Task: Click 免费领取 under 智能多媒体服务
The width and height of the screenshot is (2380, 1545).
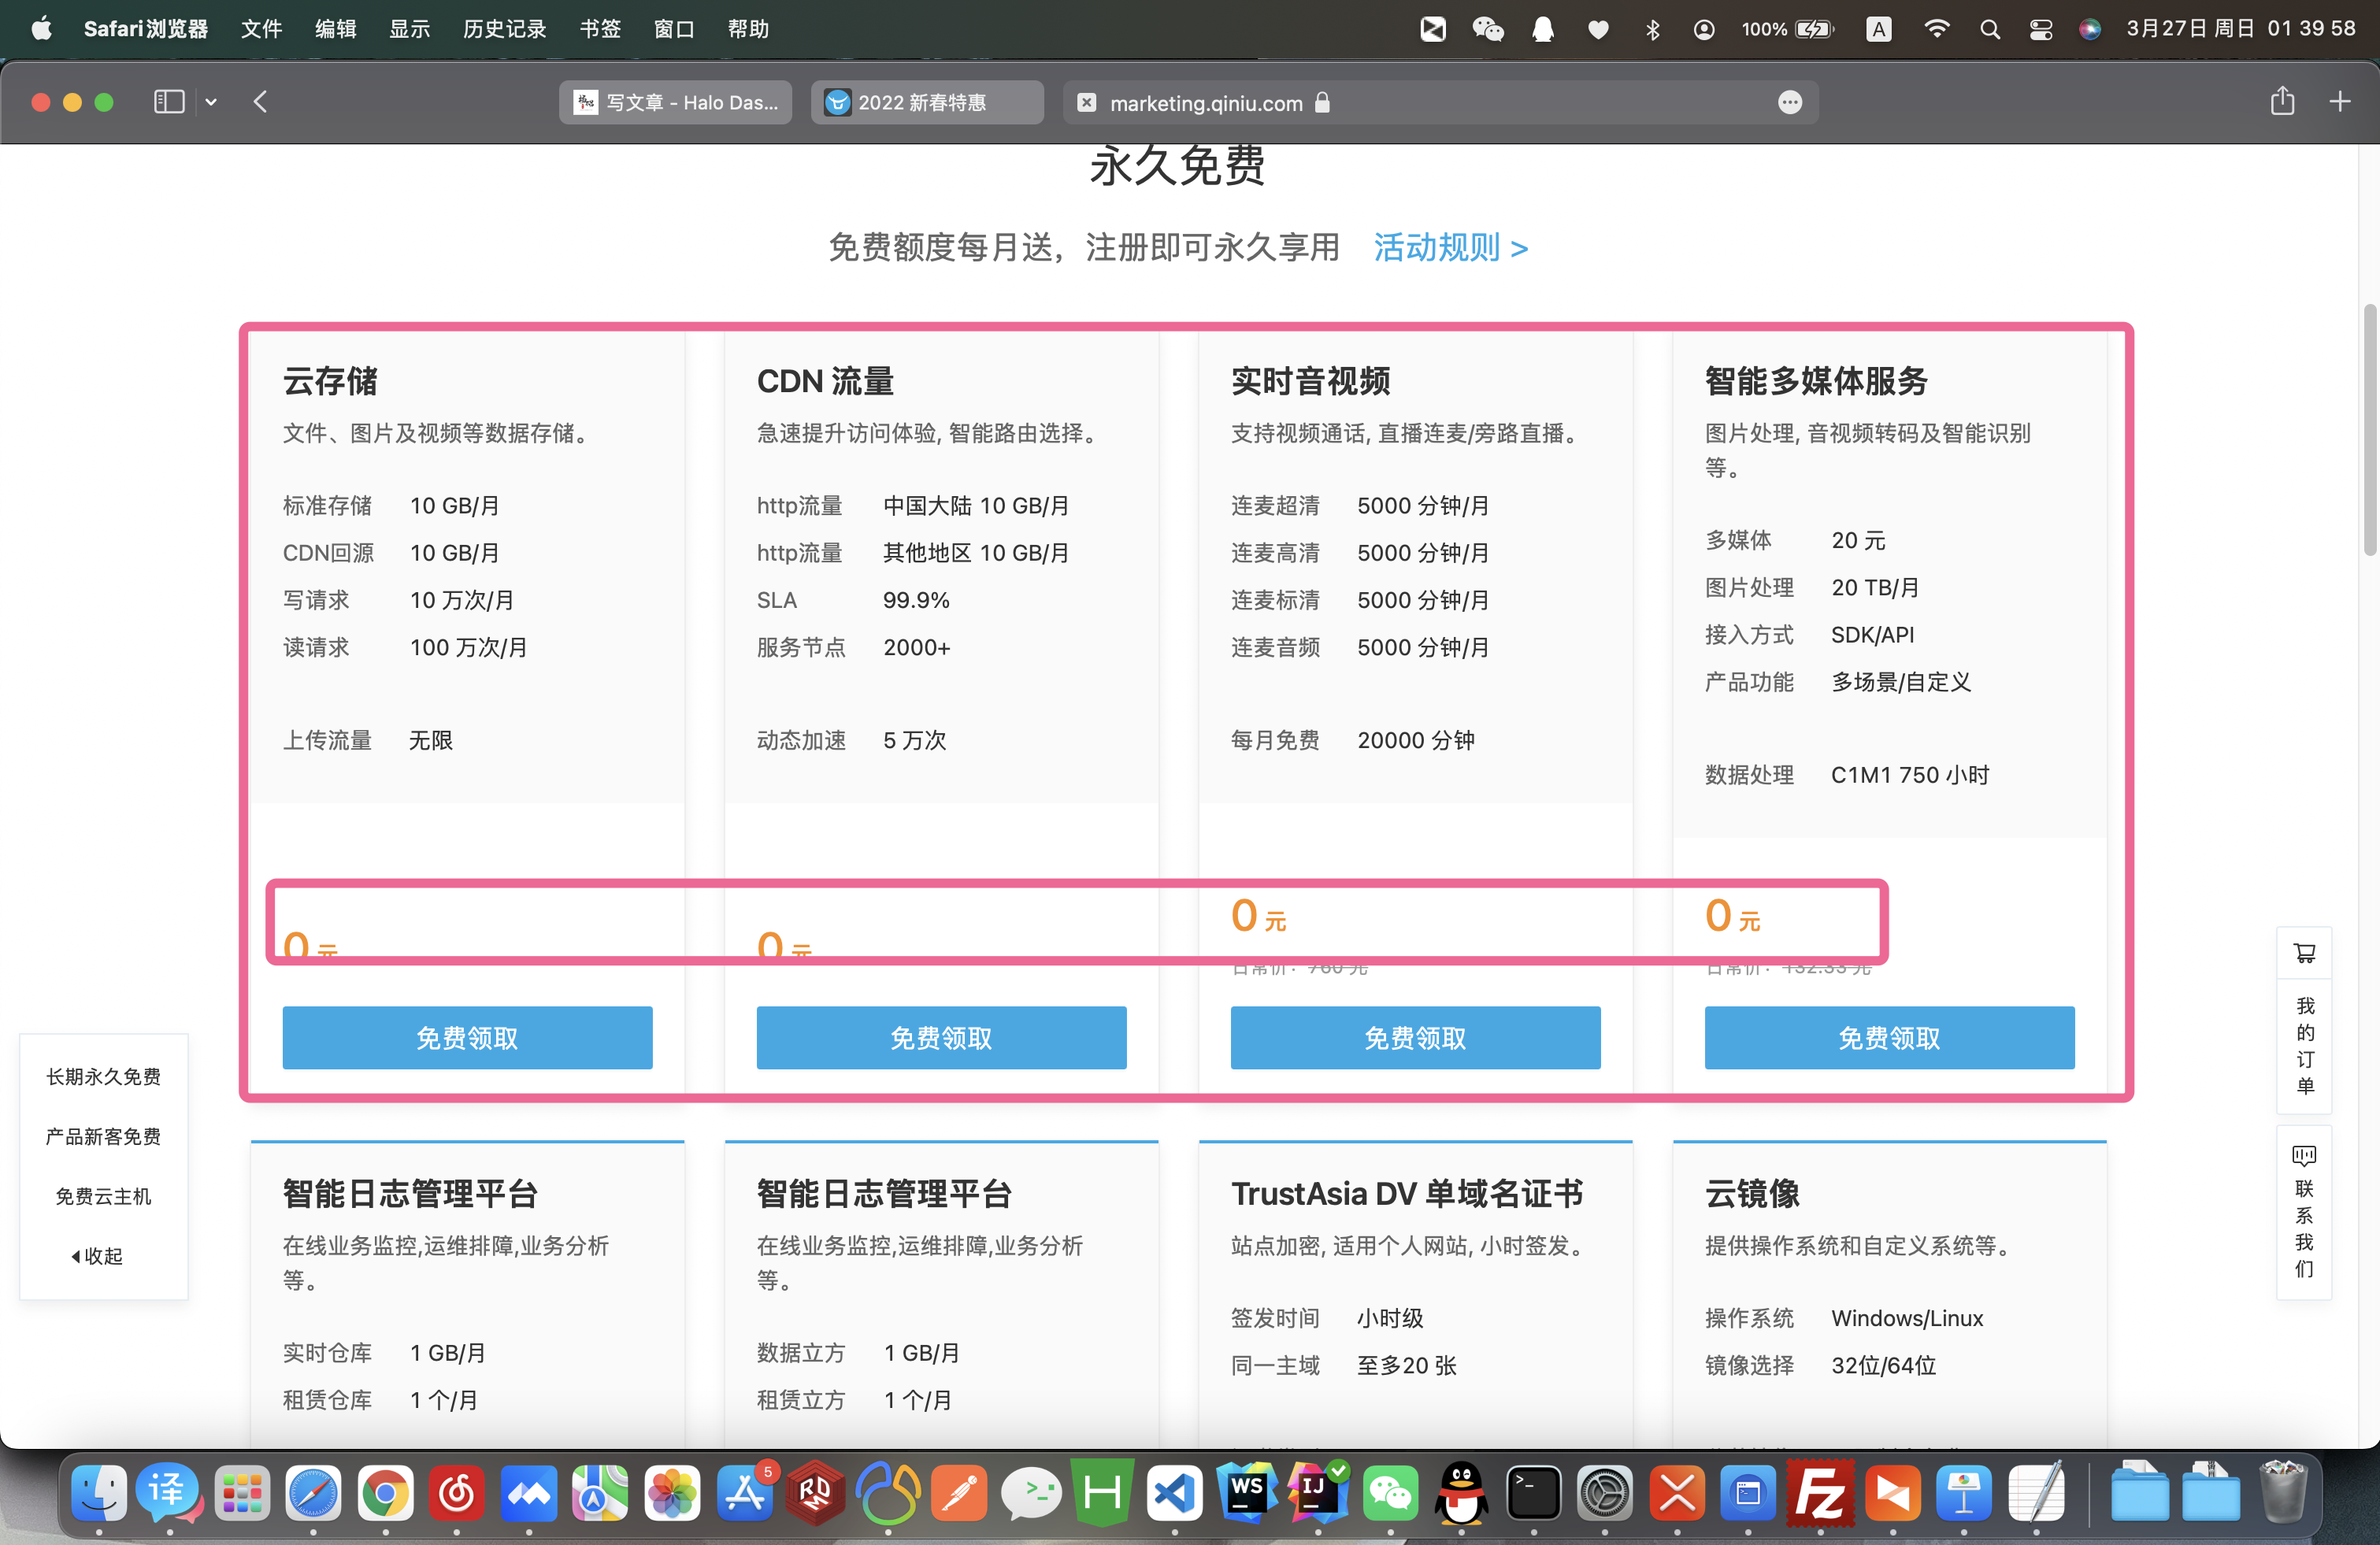Action: (x=1889, y=1038)
